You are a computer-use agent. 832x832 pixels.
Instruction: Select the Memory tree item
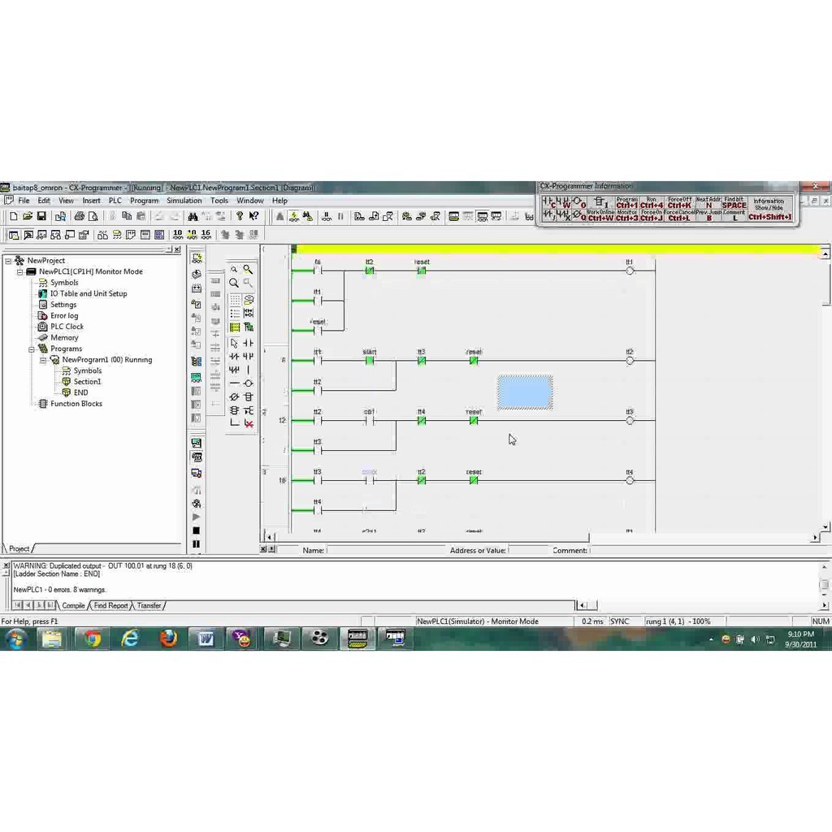tap(64, 338)
